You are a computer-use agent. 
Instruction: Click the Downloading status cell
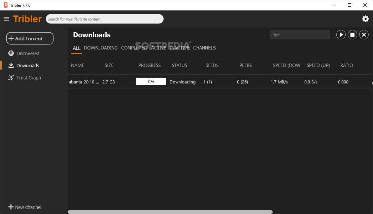coord(182,82)
